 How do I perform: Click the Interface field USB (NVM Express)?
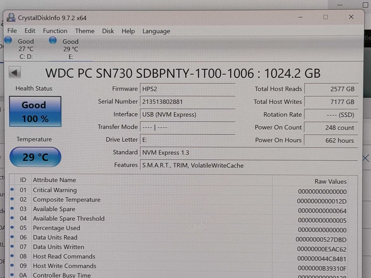187,114
